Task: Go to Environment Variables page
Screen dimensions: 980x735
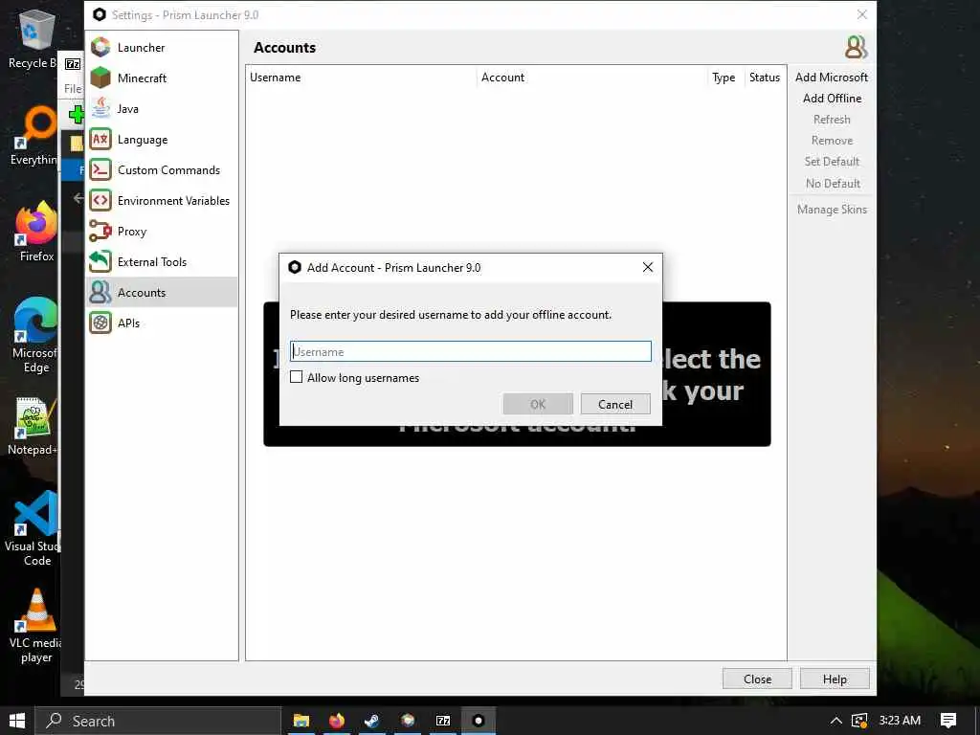Action: pos(173,201)
